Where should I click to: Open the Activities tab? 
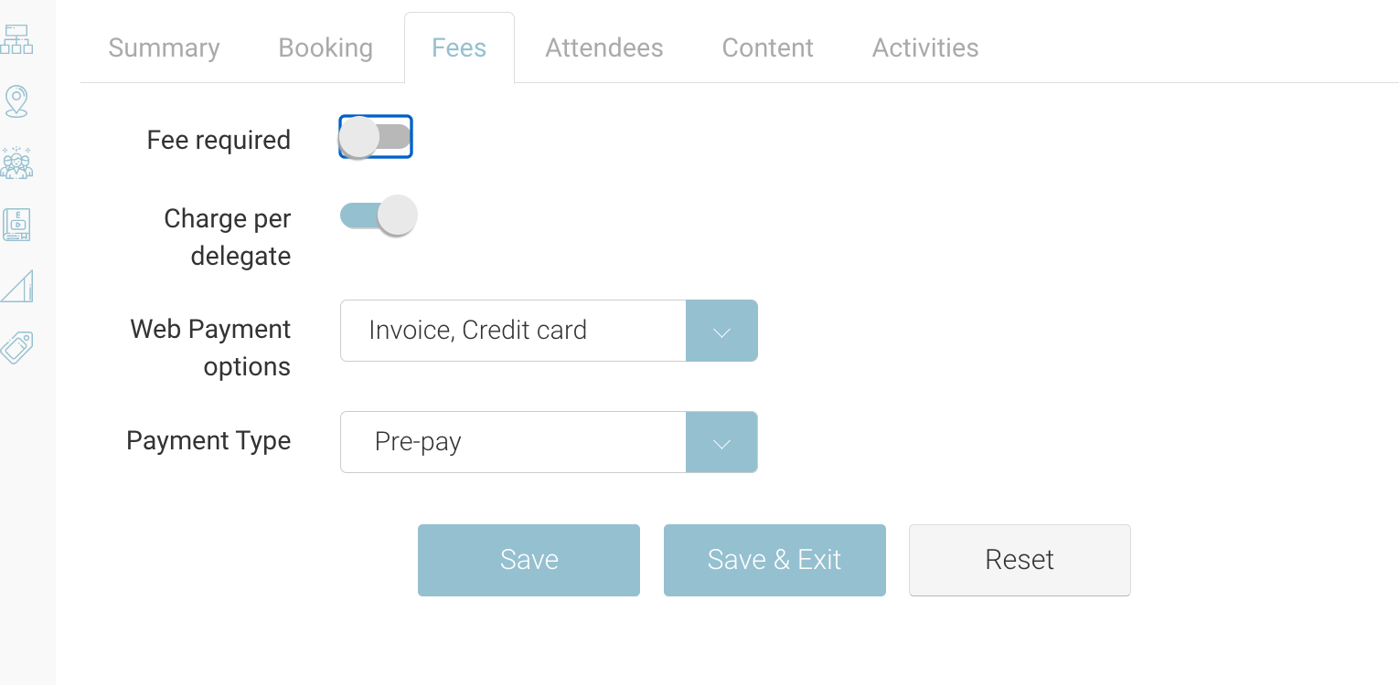coord(925,47)
